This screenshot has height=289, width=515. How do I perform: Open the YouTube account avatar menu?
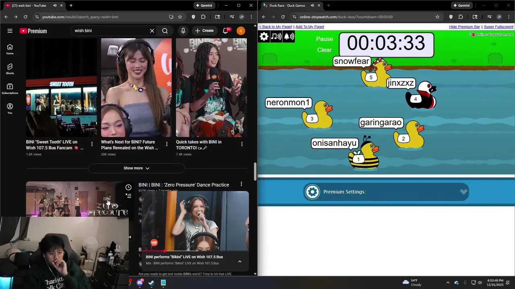tap(241, 31)
